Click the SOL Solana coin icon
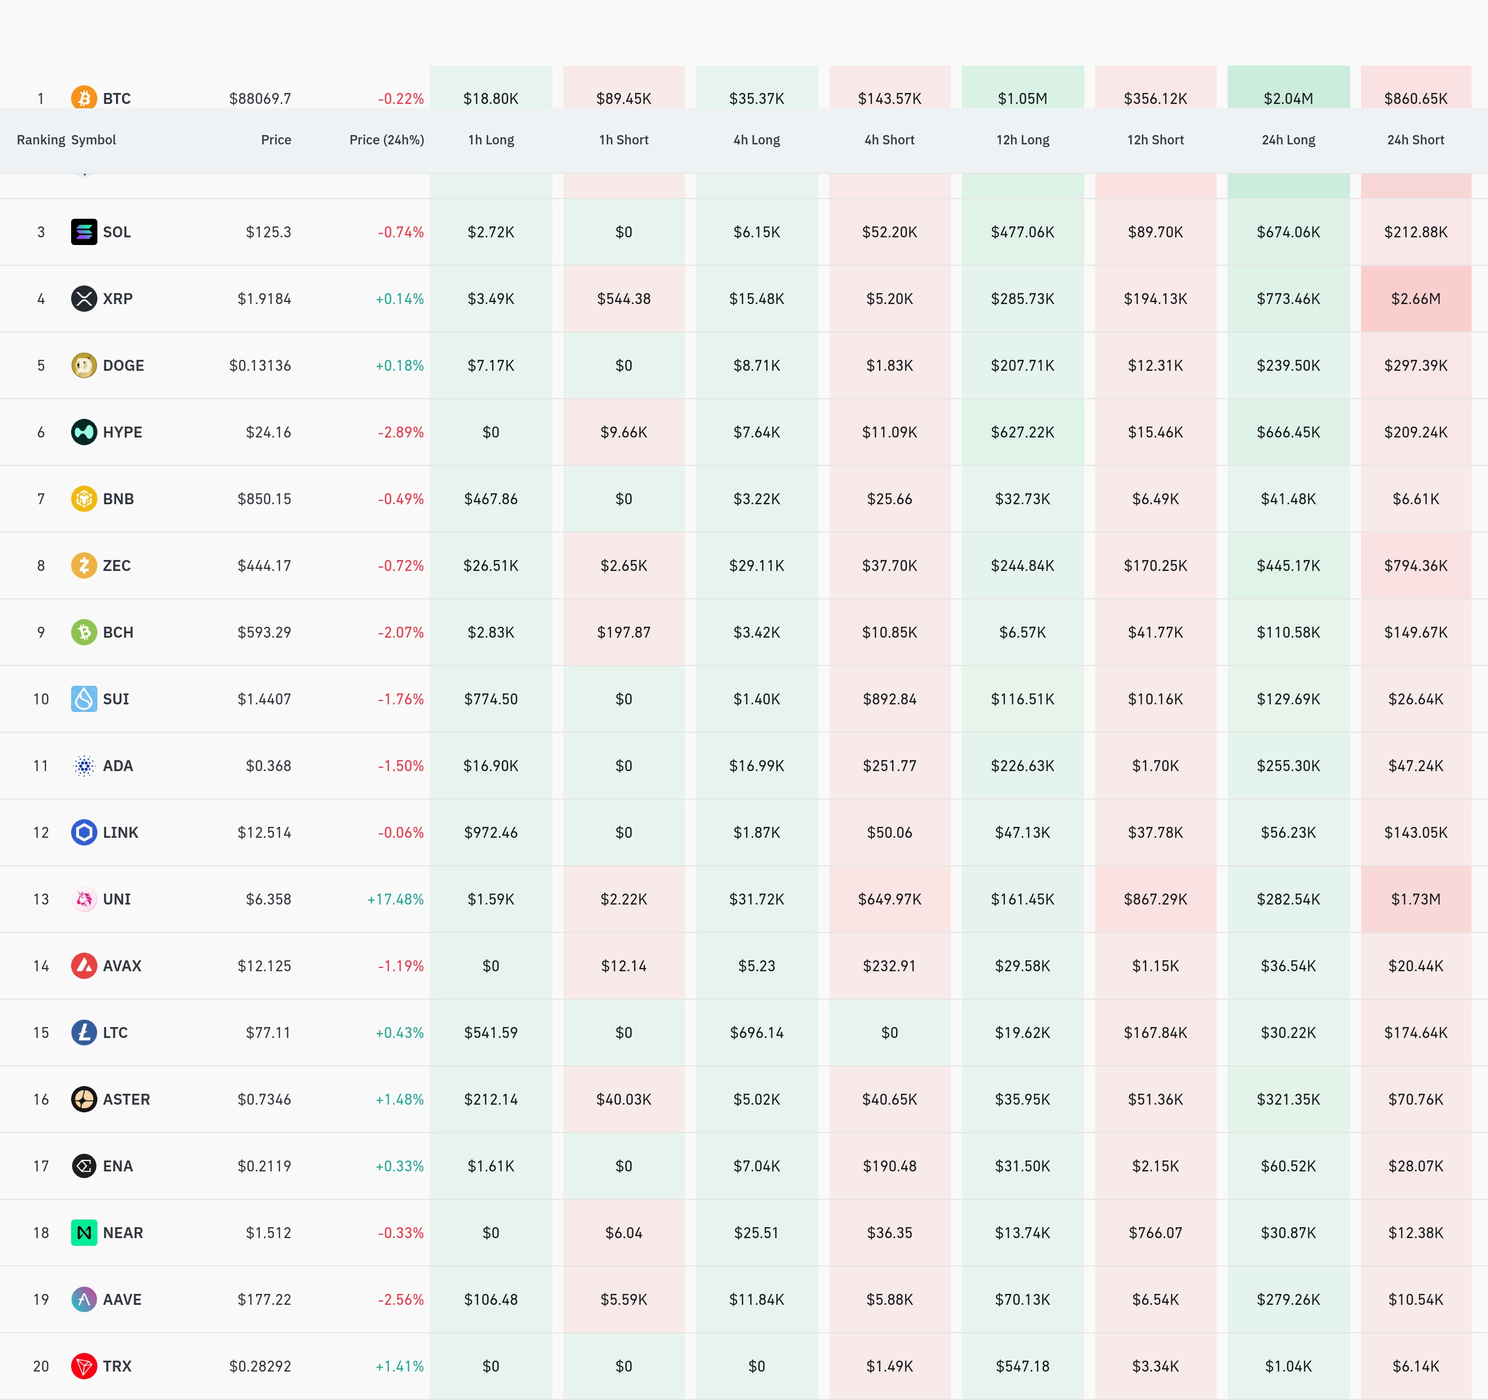 pyautogui.click(x=84, y=232)
